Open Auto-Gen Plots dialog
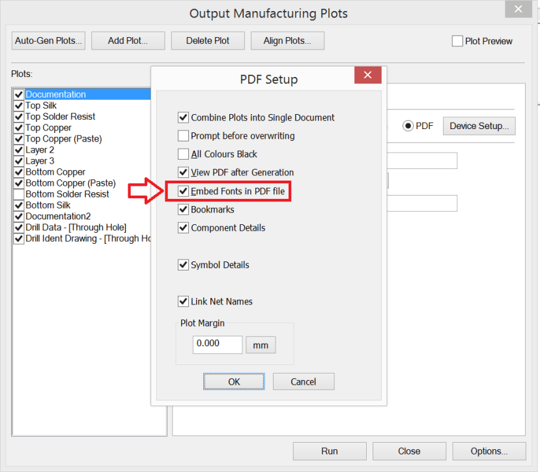540x472 pixels. tap(48, 40)
